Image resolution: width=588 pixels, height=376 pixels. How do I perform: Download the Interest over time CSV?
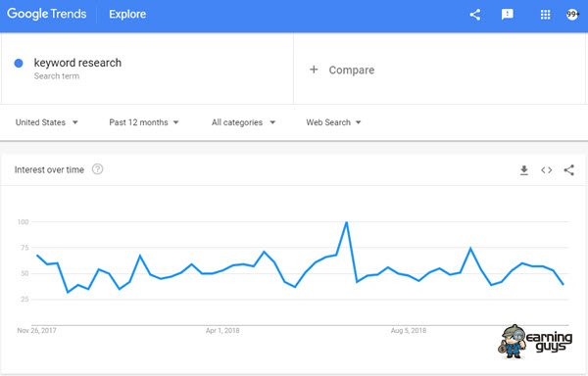(x=524, y=170)
